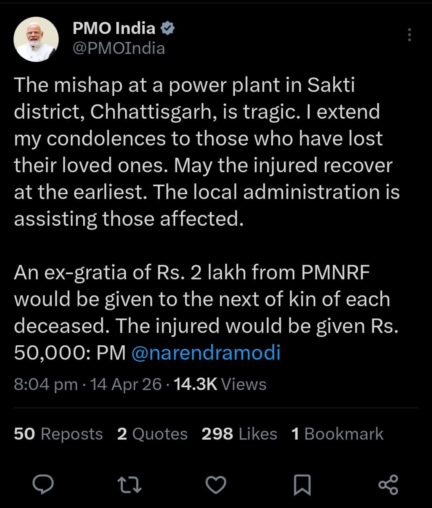432x508 pixels.
Task: Tap the PMO India display name
Action: tap(114, 28)
